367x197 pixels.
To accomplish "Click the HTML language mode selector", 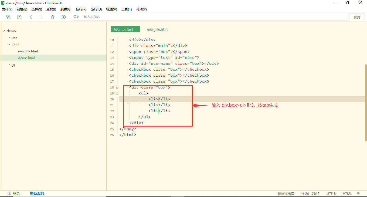I will click(347, 193).
